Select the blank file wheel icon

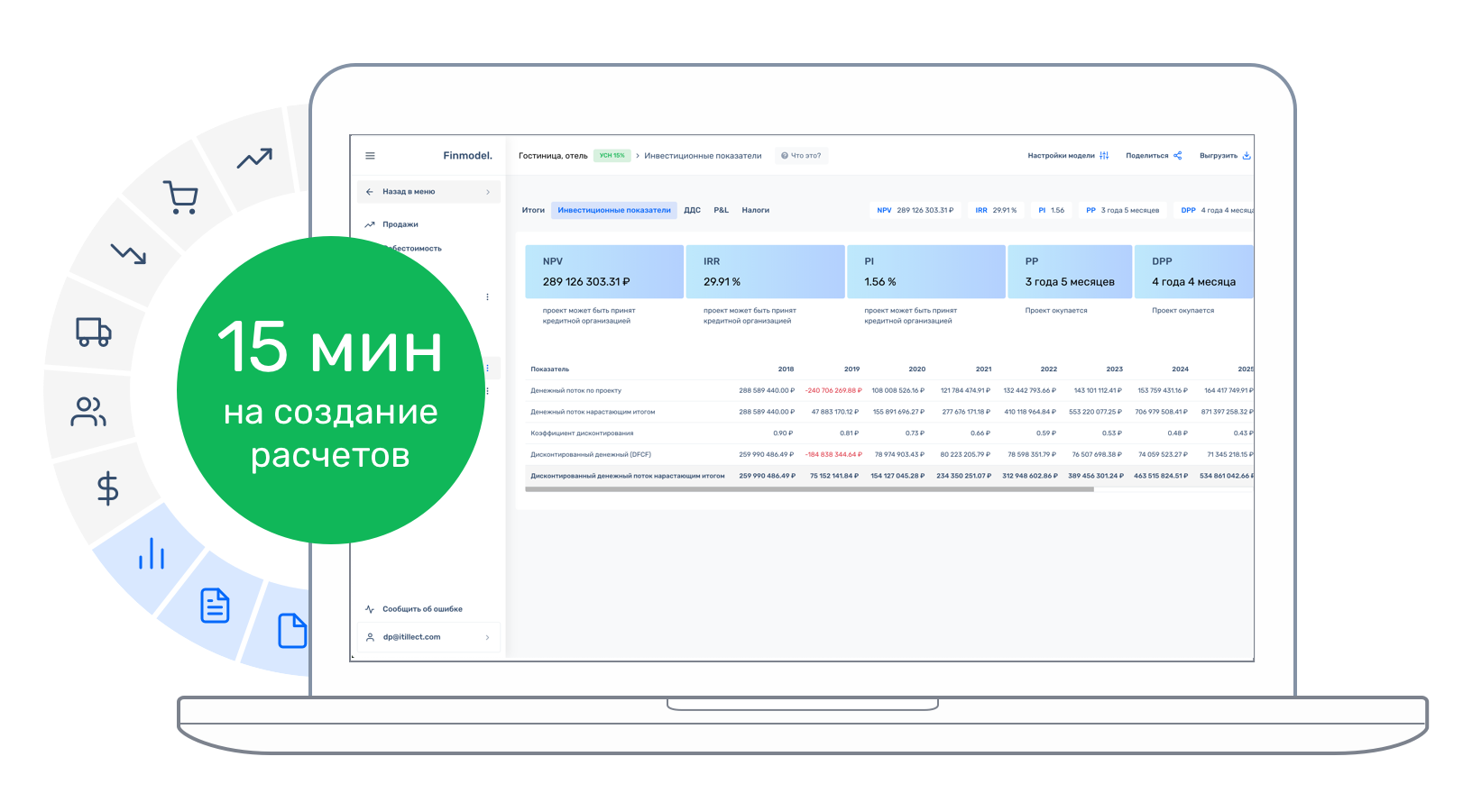tap(292, 630)
